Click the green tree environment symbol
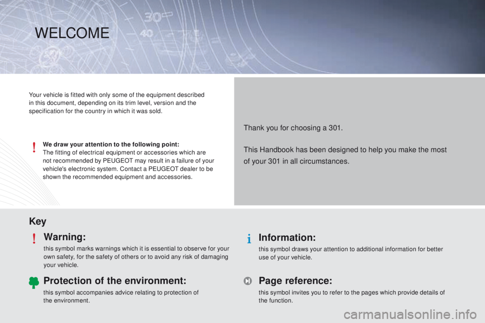This screenshot has height=323, width=485. coord(34,283)
